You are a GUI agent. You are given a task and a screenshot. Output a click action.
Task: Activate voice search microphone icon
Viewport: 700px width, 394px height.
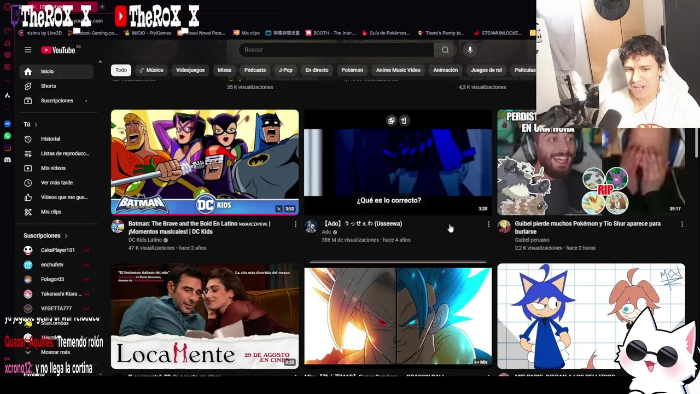[470, 50]
